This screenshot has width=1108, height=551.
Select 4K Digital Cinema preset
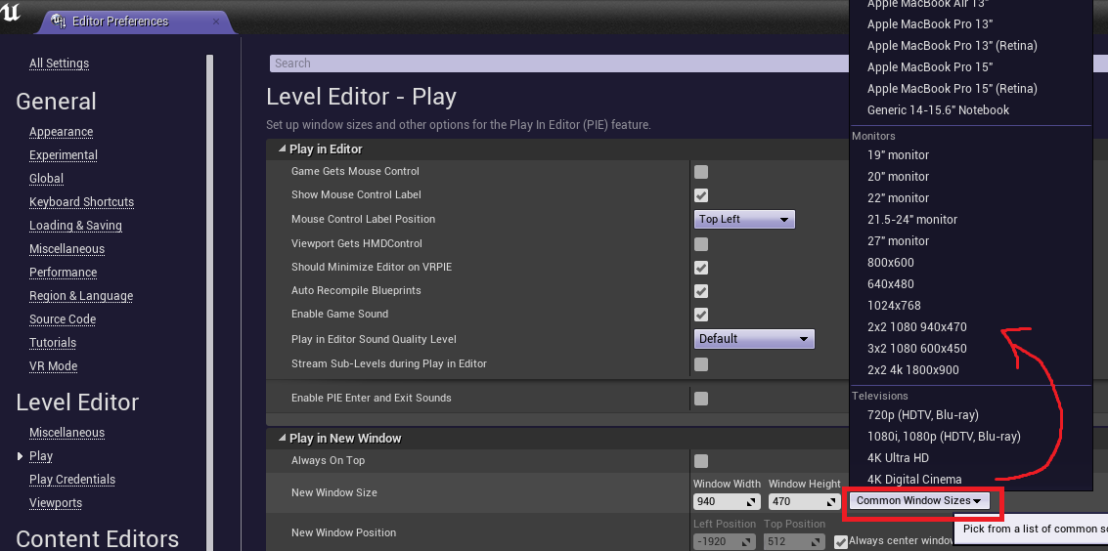click(x=914, y=480)
